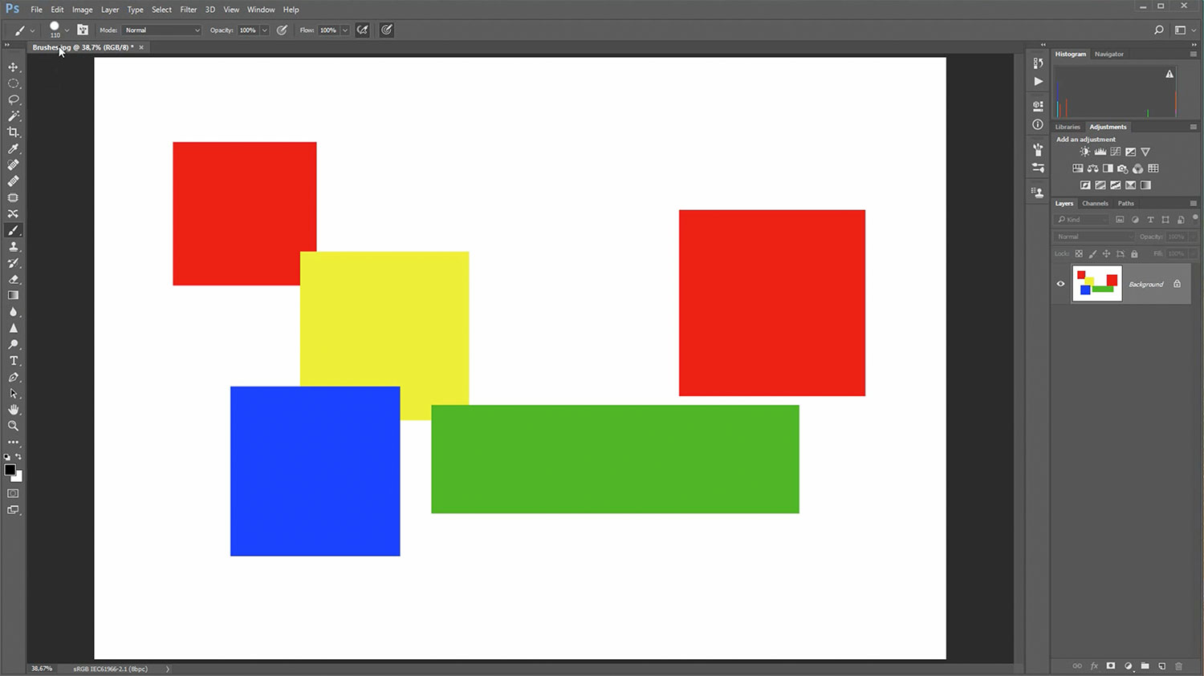The width and height of the screenshot is (1204, 676).
Task: Select the Horizontal Type tool
Action: pyautogui.click(x=13, y=361)
